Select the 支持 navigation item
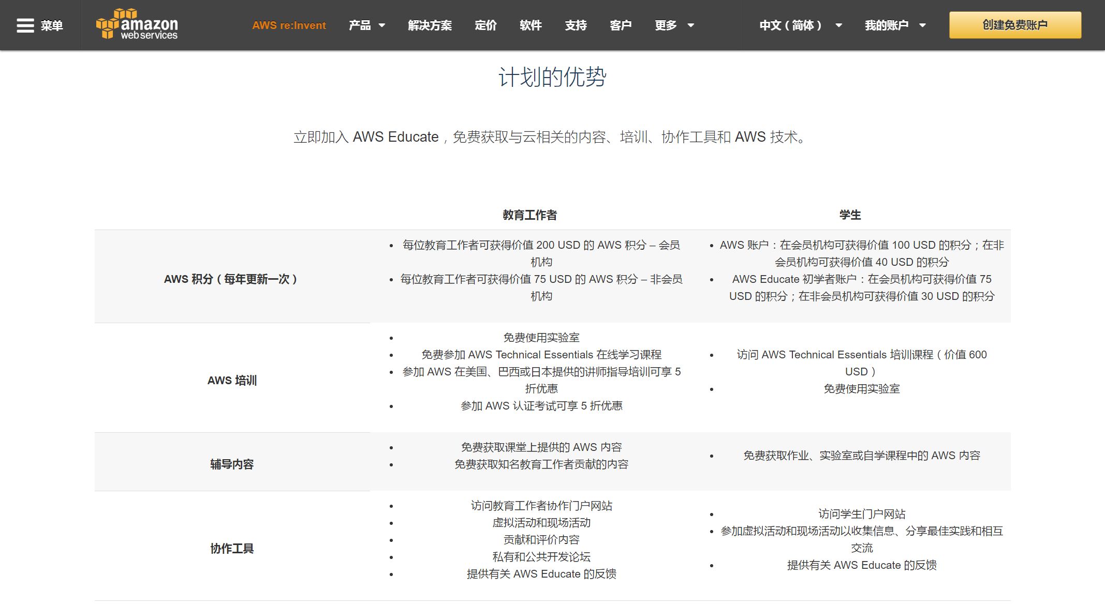 click(576, 25)
